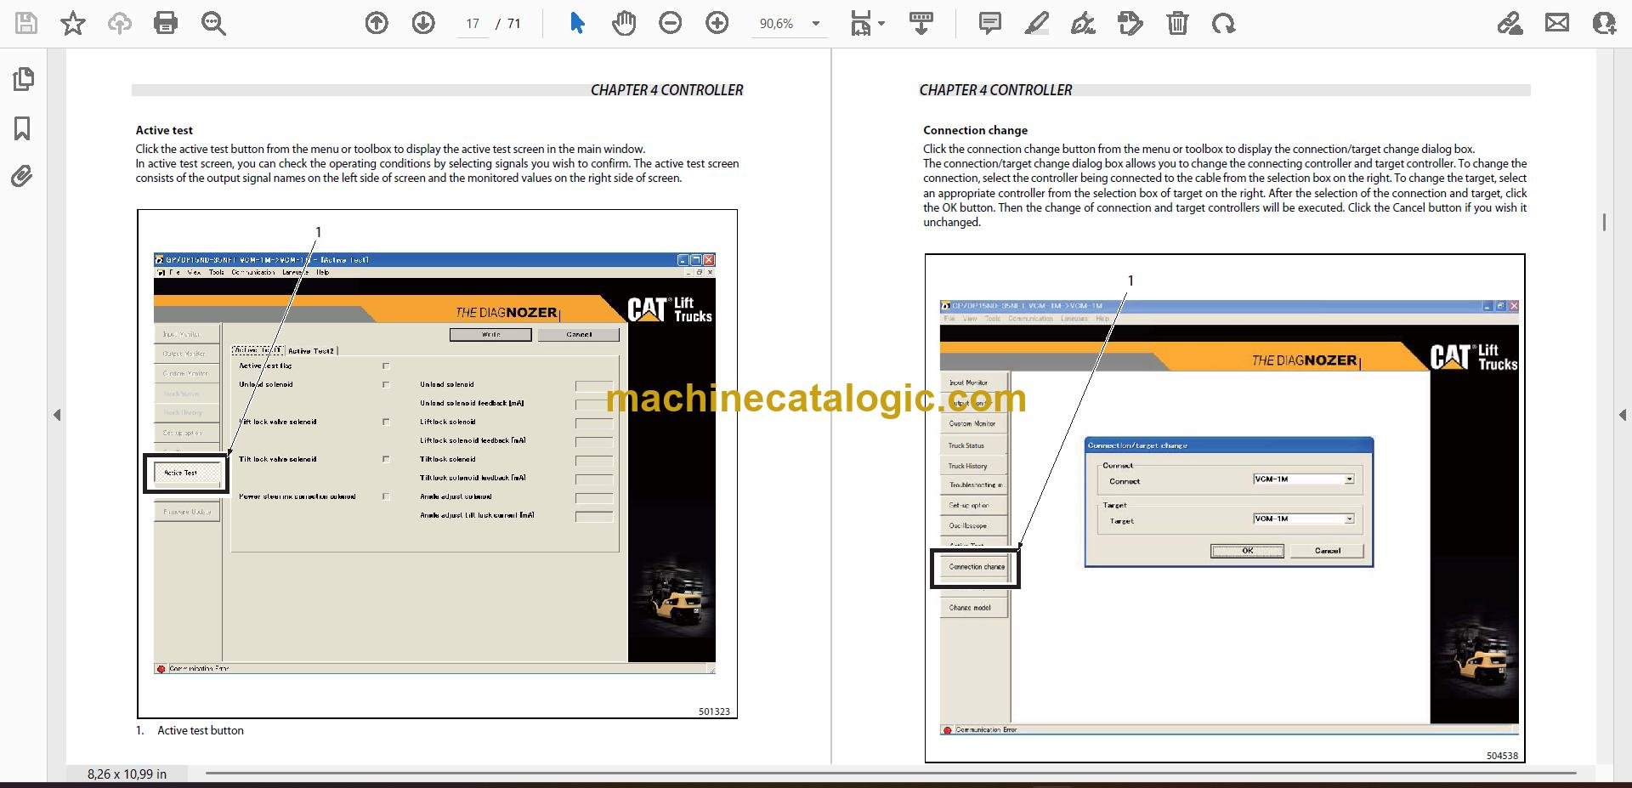Go to the previous page
The height and width of the screenshot is (788, 1632).
tap(377, 23)
